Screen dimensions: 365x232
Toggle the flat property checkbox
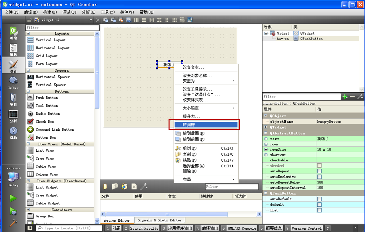319,210
